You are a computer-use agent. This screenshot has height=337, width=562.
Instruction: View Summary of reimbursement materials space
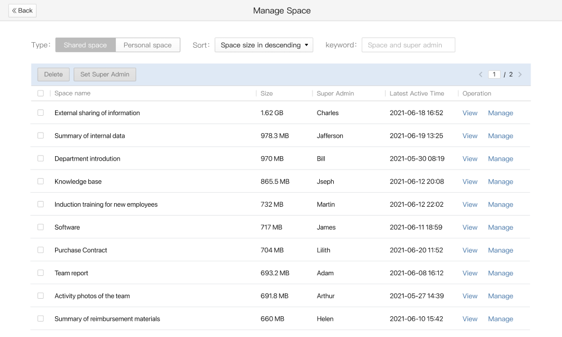[x=470, y=319]
